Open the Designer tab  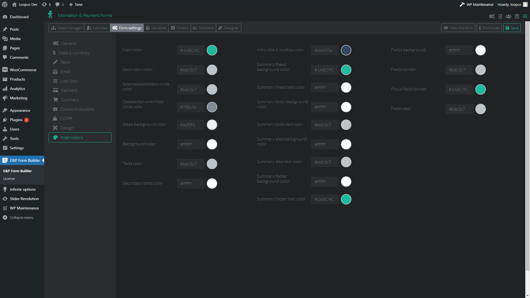point(228,28)
